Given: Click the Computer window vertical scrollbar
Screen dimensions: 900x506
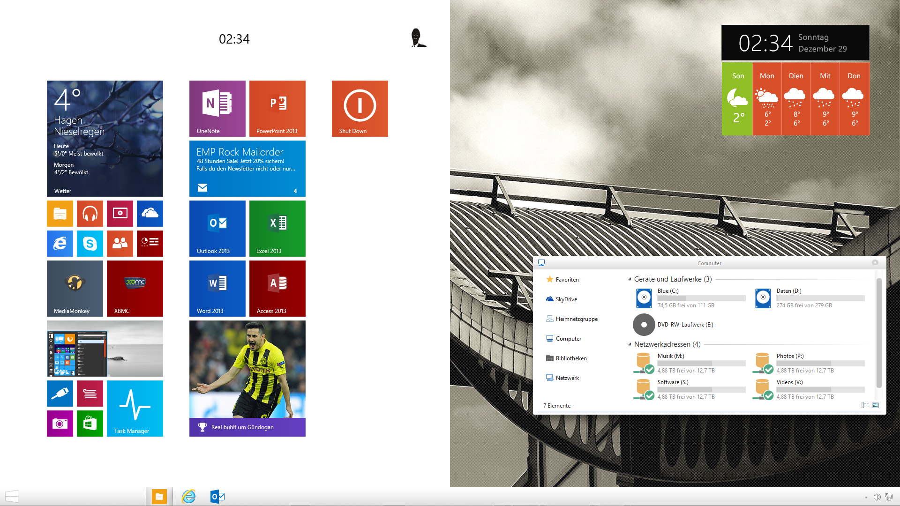Looking at the screenshot, I should pyautogui.click(x=879, y=333).
